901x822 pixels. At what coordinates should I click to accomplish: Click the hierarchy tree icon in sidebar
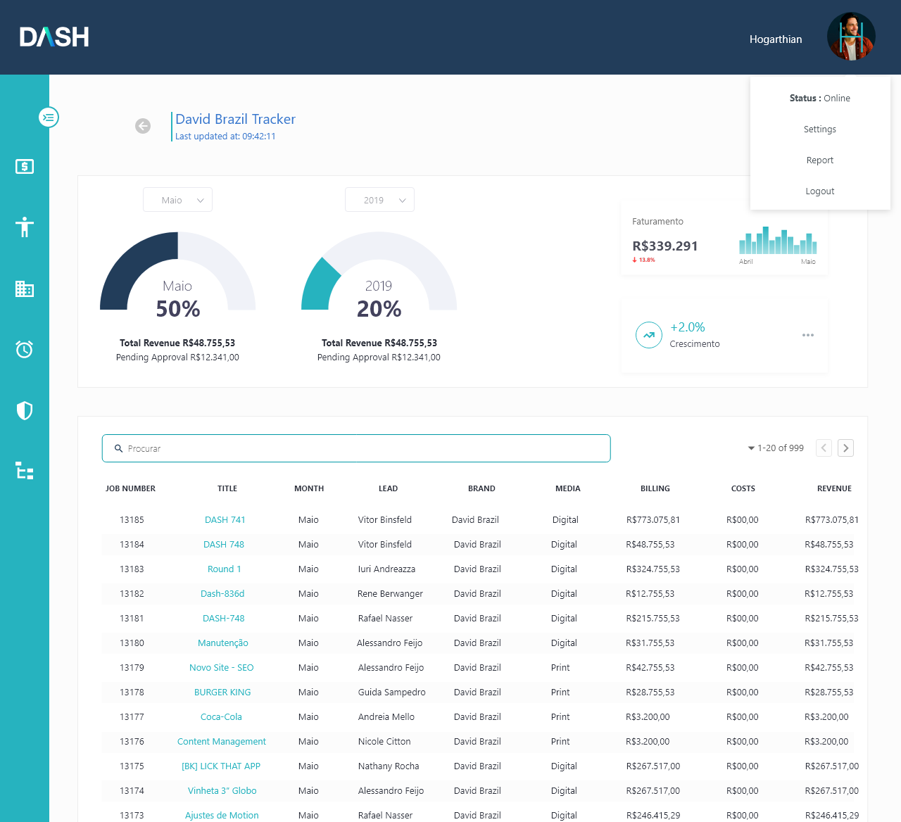coord(25,471)
